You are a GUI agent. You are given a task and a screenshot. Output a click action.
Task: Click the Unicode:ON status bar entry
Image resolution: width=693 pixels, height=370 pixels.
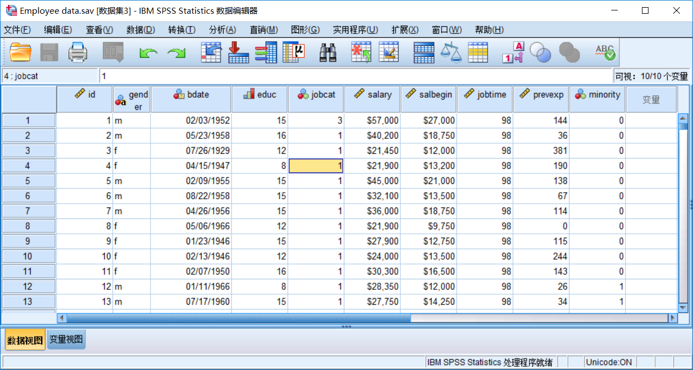click(x=609, y=362)
